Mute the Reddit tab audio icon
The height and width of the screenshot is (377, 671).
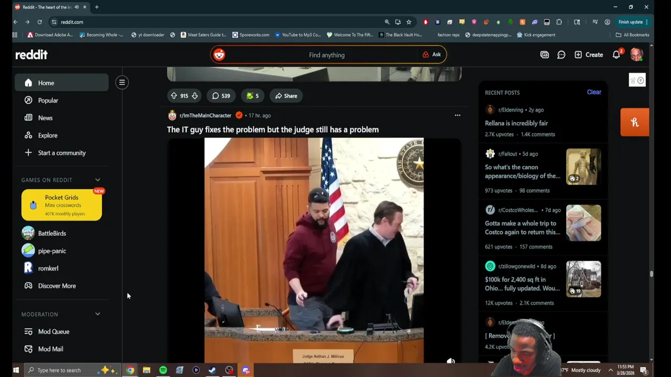click(76, 7)
